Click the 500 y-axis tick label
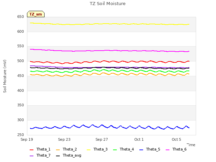The height and width of the screenshot is (162, 216). click(21, 61)
